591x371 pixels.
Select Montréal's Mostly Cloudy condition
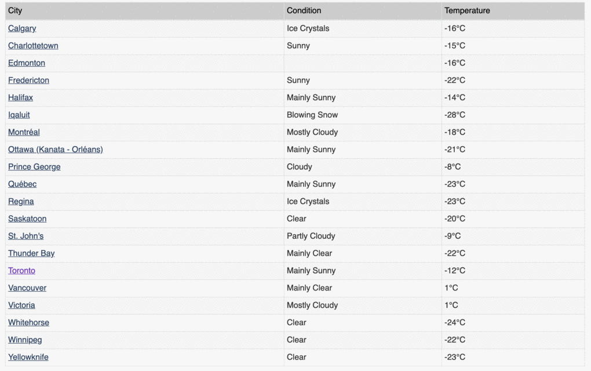click(x=312, y=132)
